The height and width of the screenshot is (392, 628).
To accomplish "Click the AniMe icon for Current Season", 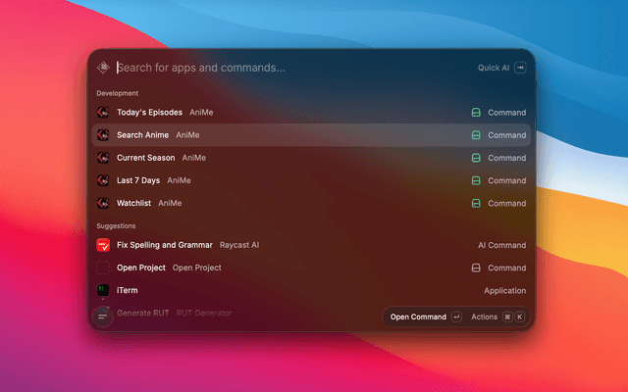I will (x=103, y=158).
